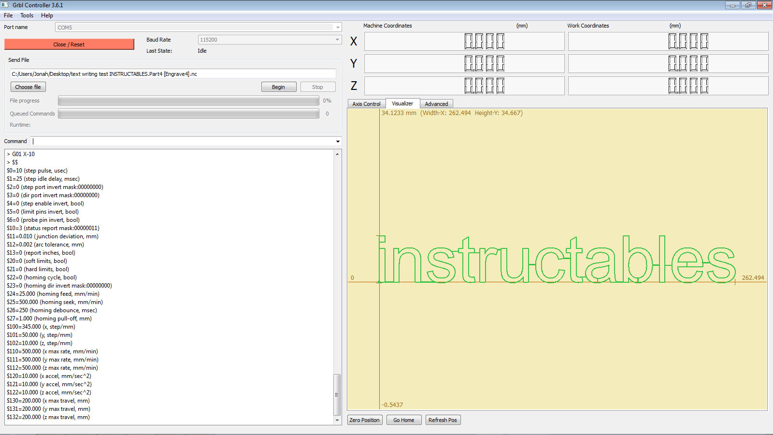
Task: Click the '$$' command line in console
Action: coord(13,162)
